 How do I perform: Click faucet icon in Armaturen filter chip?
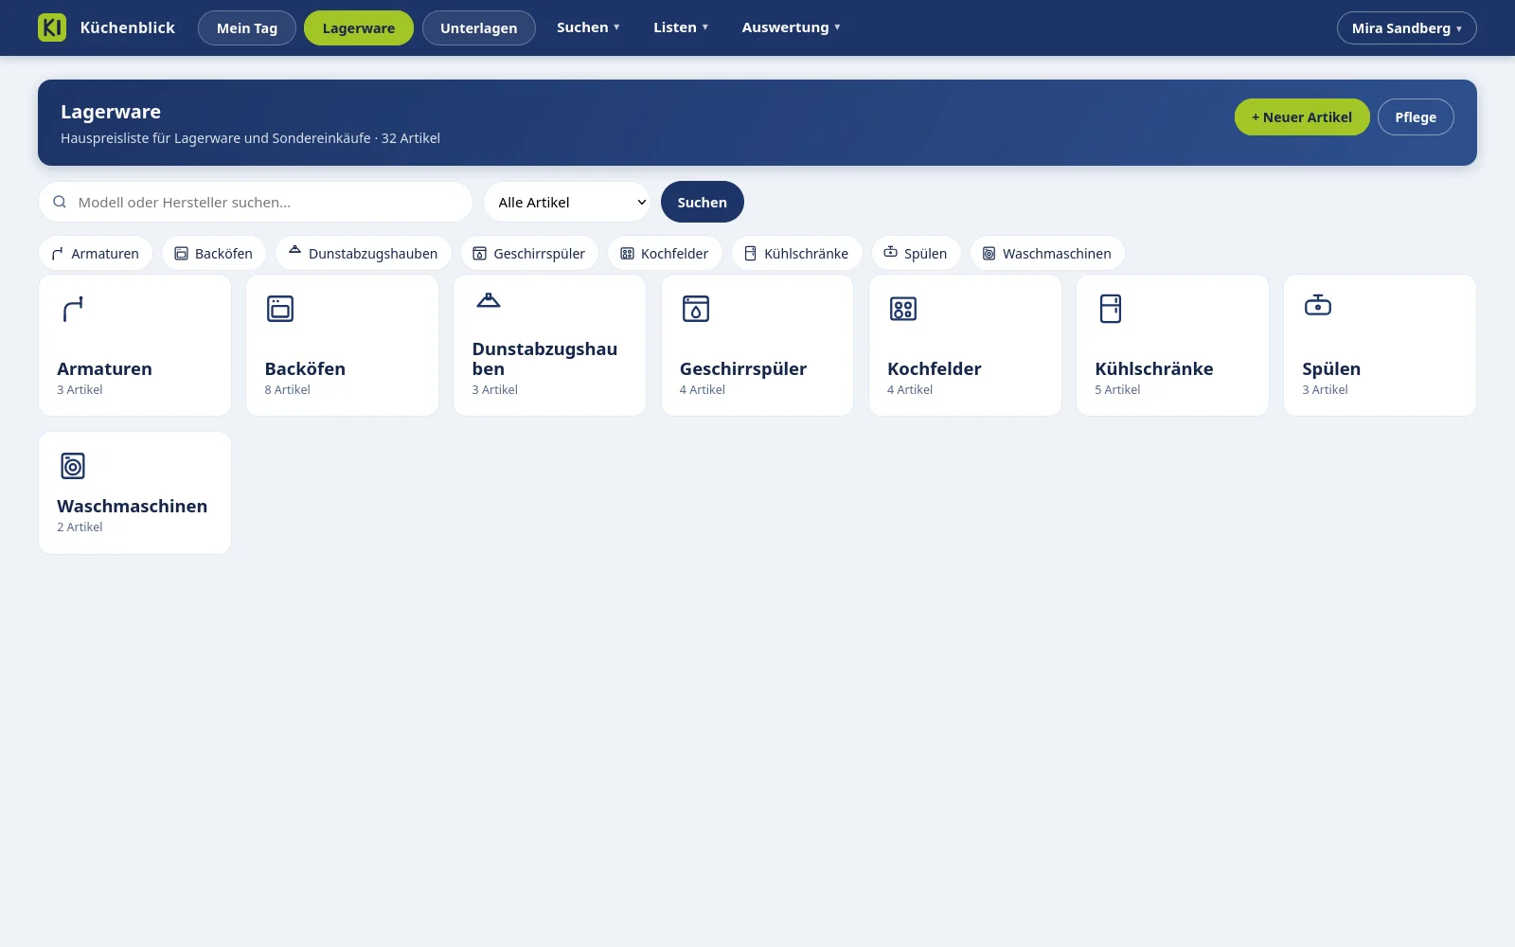click(58, 254)
